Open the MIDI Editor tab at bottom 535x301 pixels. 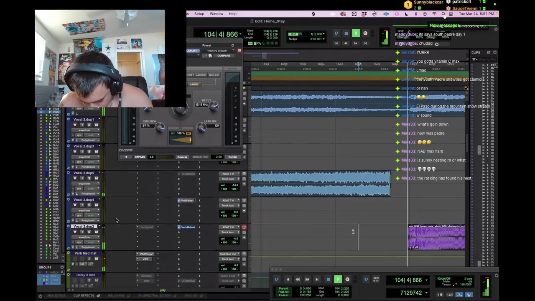[56, 296]
